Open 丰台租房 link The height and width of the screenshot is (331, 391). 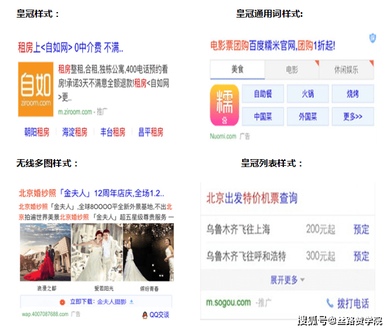click(x=113, y=132)
